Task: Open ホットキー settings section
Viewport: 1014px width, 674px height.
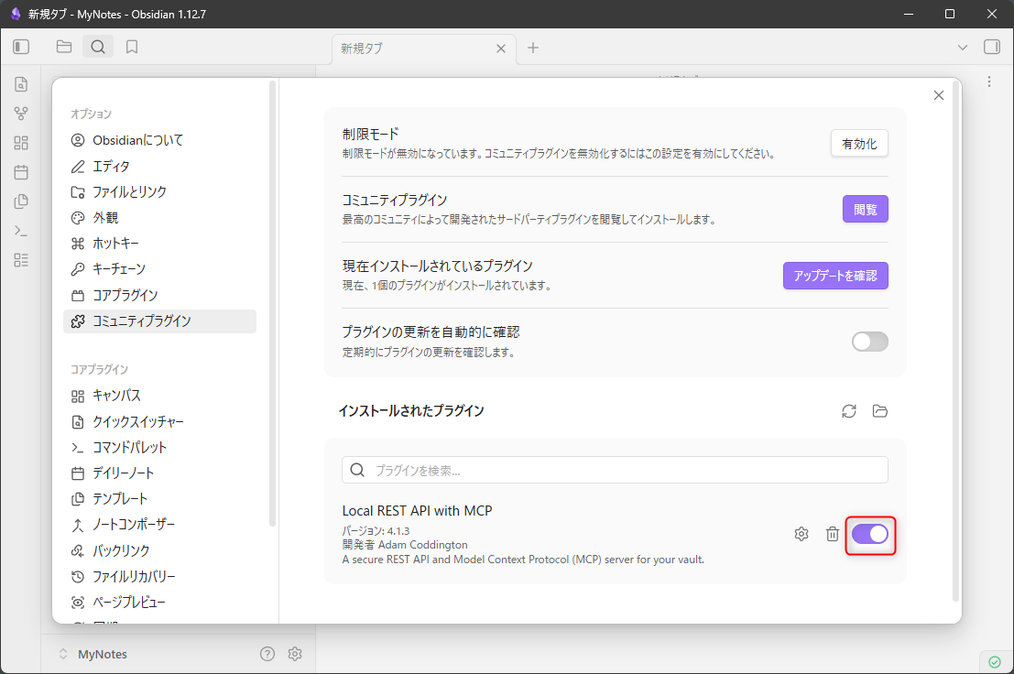Action: click(x=159, y=244)
